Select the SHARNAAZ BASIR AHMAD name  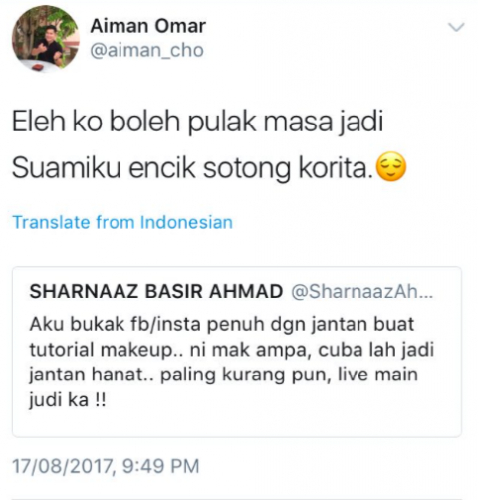156,291
